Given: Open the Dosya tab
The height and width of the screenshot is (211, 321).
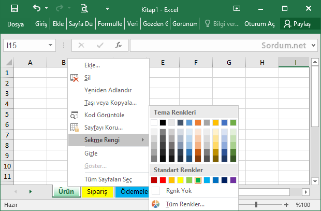Looking at the screenshot, I should [16, 24].
